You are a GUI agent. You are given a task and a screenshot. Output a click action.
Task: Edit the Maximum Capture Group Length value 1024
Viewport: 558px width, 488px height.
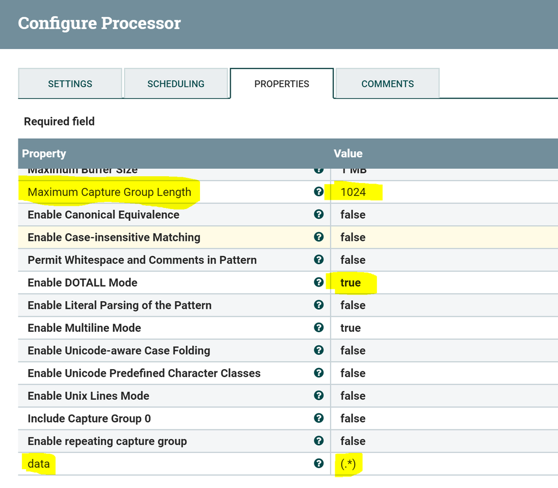click(x=353, y=192)
